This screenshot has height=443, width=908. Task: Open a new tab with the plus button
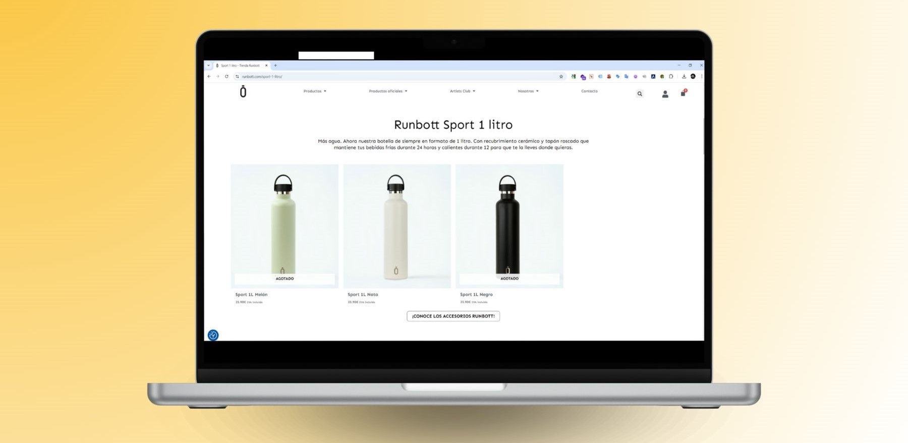click(x=275, y=66)
